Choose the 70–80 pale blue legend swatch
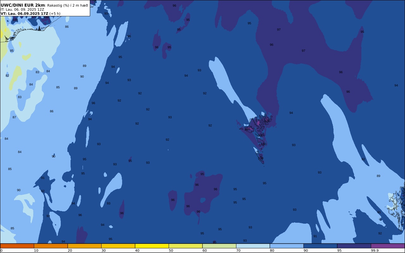Image resolution: width=405 pixels, height=253 pixels. pos(253,246)
